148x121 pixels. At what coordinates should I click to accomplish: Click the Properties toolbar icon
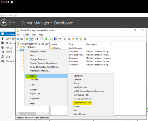tap(42, 39)
